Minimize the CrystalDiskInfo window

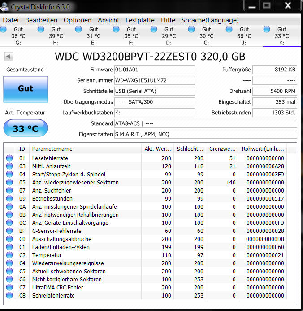252,6
